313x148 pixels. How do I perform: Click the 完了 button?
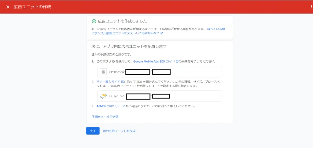pos(93,131)
